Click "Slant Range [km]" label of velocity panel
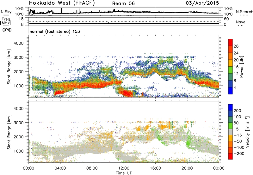Viewport: 253px width, 175px height. tap(9, 132)
